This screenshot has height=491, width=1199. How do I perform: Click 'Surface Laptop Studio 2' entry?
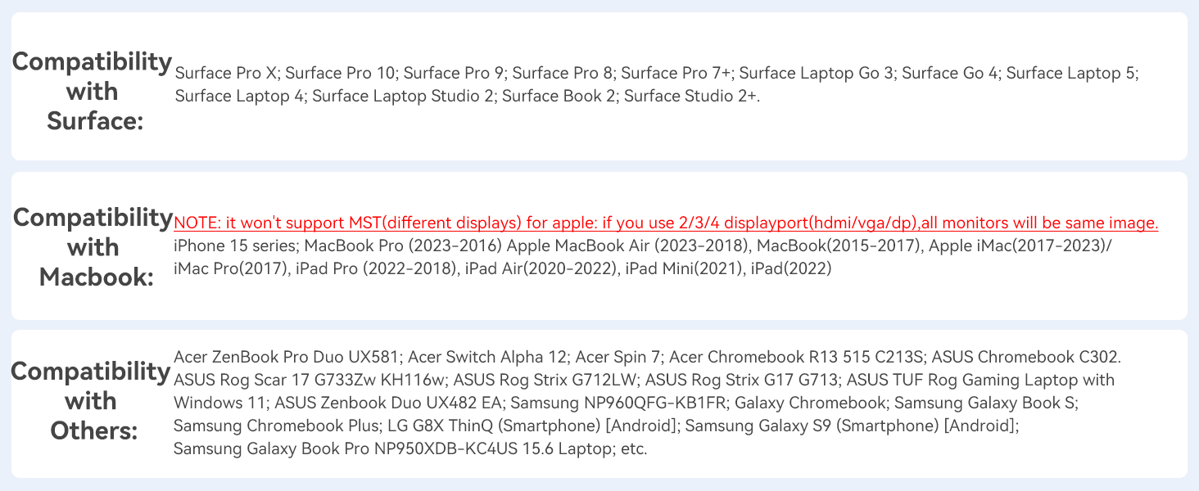(x=403, y=96)
